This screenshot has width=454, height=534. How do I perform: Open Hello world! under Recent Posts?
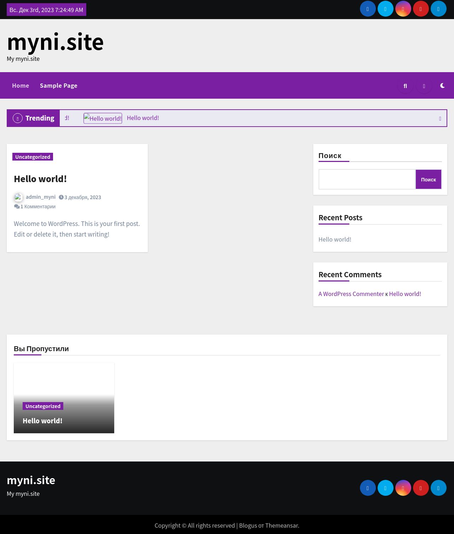335,239
